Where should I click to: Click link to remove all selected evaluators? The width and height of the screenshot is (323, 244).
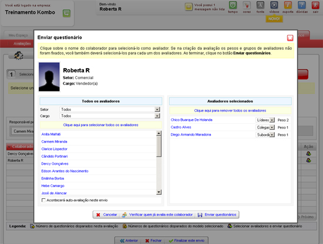(230, 110)
